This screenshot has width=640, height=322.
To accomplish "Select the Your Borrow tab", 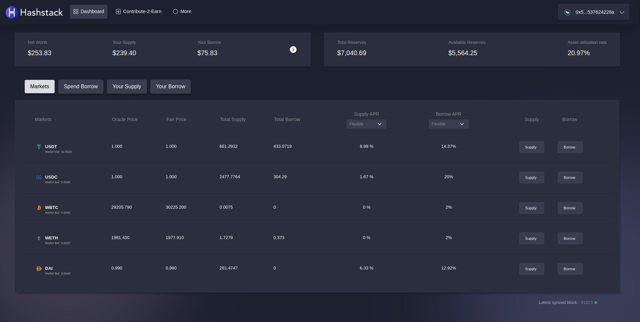I will (x=170, y=86).
